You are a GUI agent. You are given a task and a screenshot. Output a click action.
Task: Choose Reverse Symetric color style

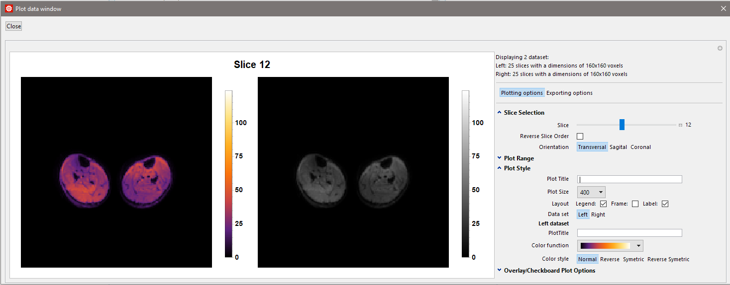(x=668, y=259)
